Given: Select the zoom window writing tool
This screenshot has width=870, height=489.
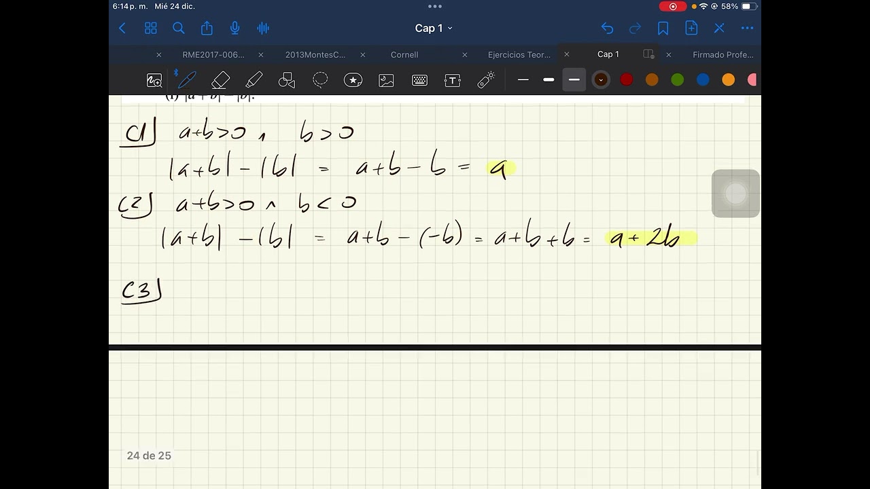Looking at the screenshot, I should pyautogui.click(x=154, y=80).
